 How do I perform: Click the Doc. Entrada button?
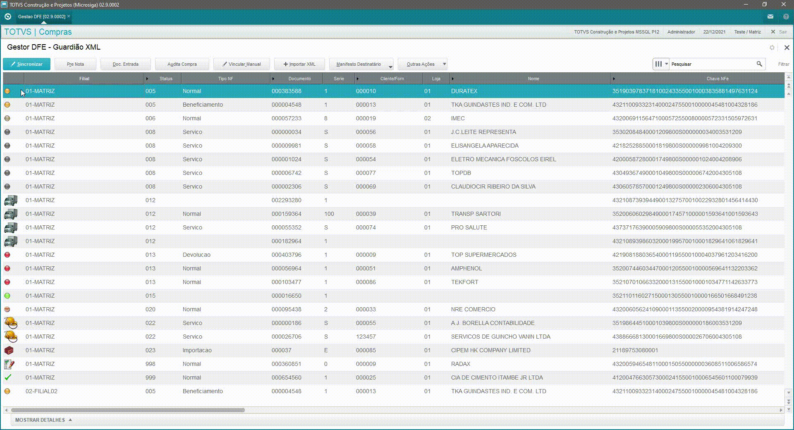125,64
